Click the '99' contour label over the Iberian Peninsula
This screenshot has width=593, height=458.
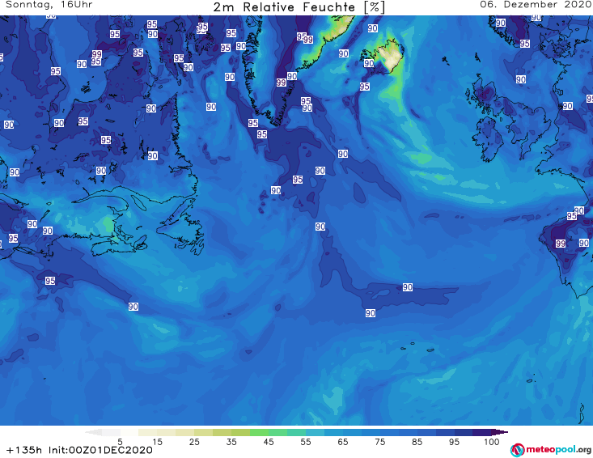561,244
